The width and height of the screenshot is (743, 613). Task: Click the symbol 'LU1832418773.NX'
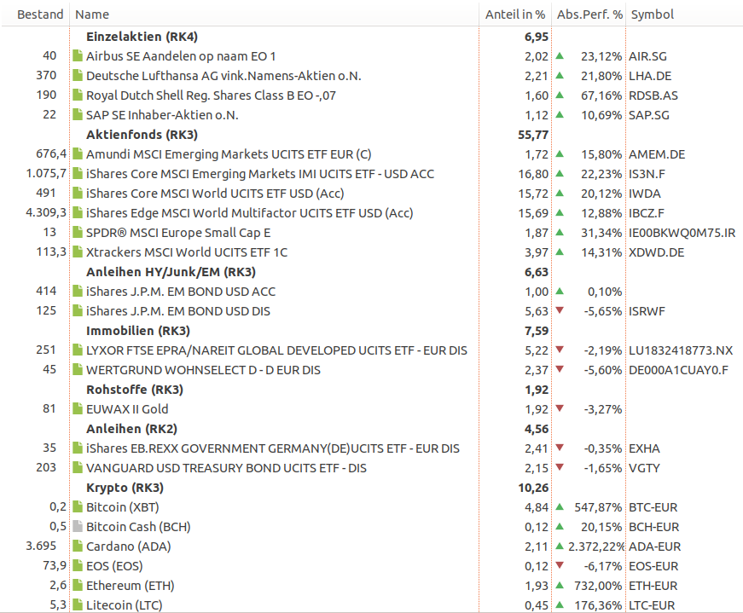(681, 350)
